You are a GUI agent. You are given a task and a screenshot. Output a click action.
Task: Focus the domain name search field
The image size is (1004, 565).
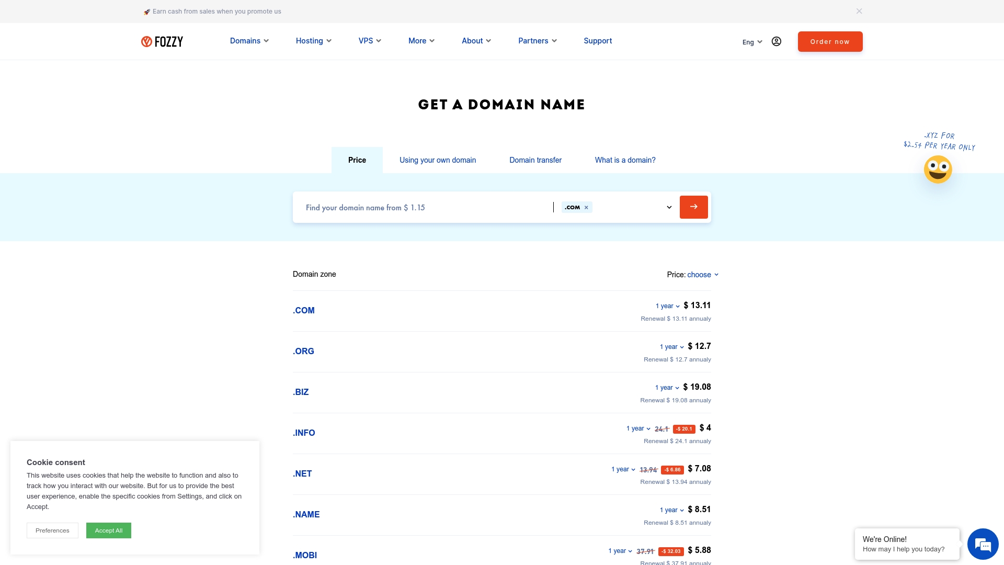click(424, 208)
